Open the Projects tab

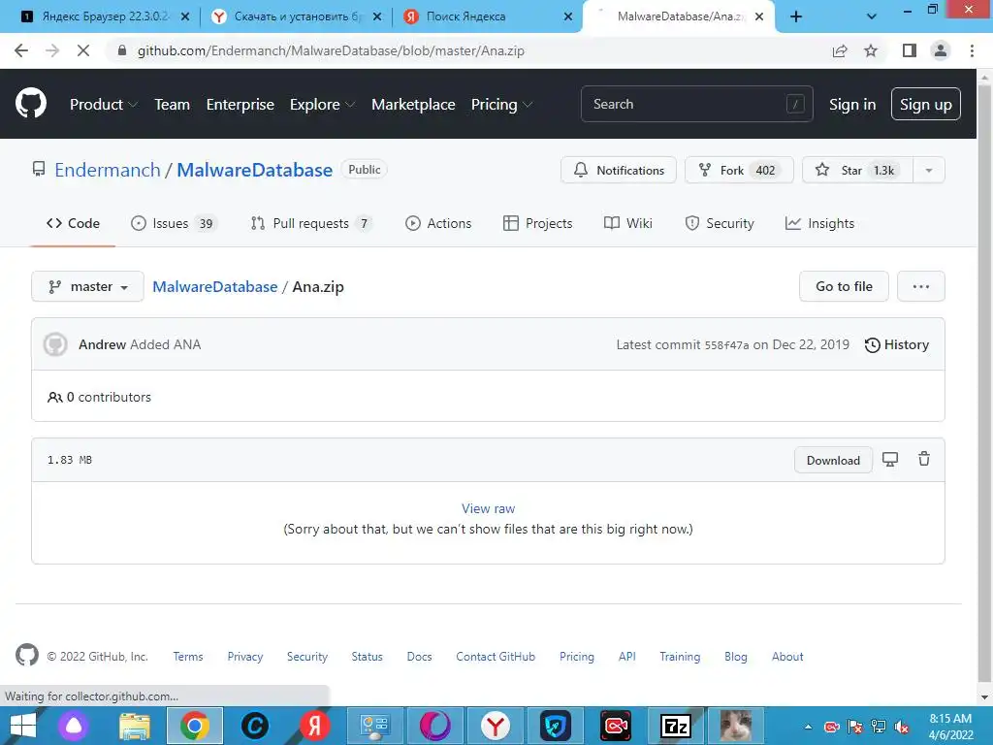(537, 223)
